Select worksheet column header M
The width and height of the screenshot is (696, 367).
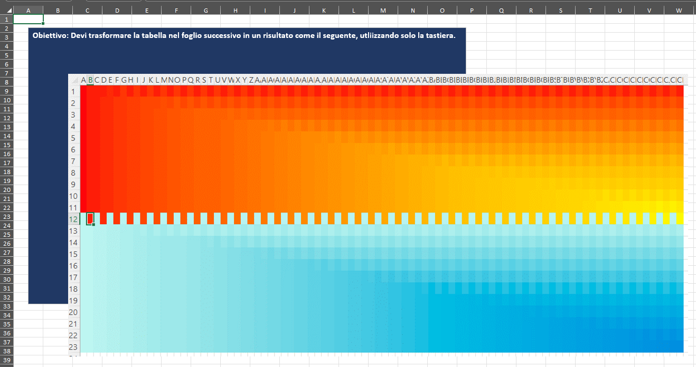(x=383, y=11)
